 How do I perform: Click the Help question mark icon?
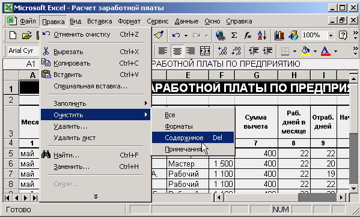(x=343, y=35)
